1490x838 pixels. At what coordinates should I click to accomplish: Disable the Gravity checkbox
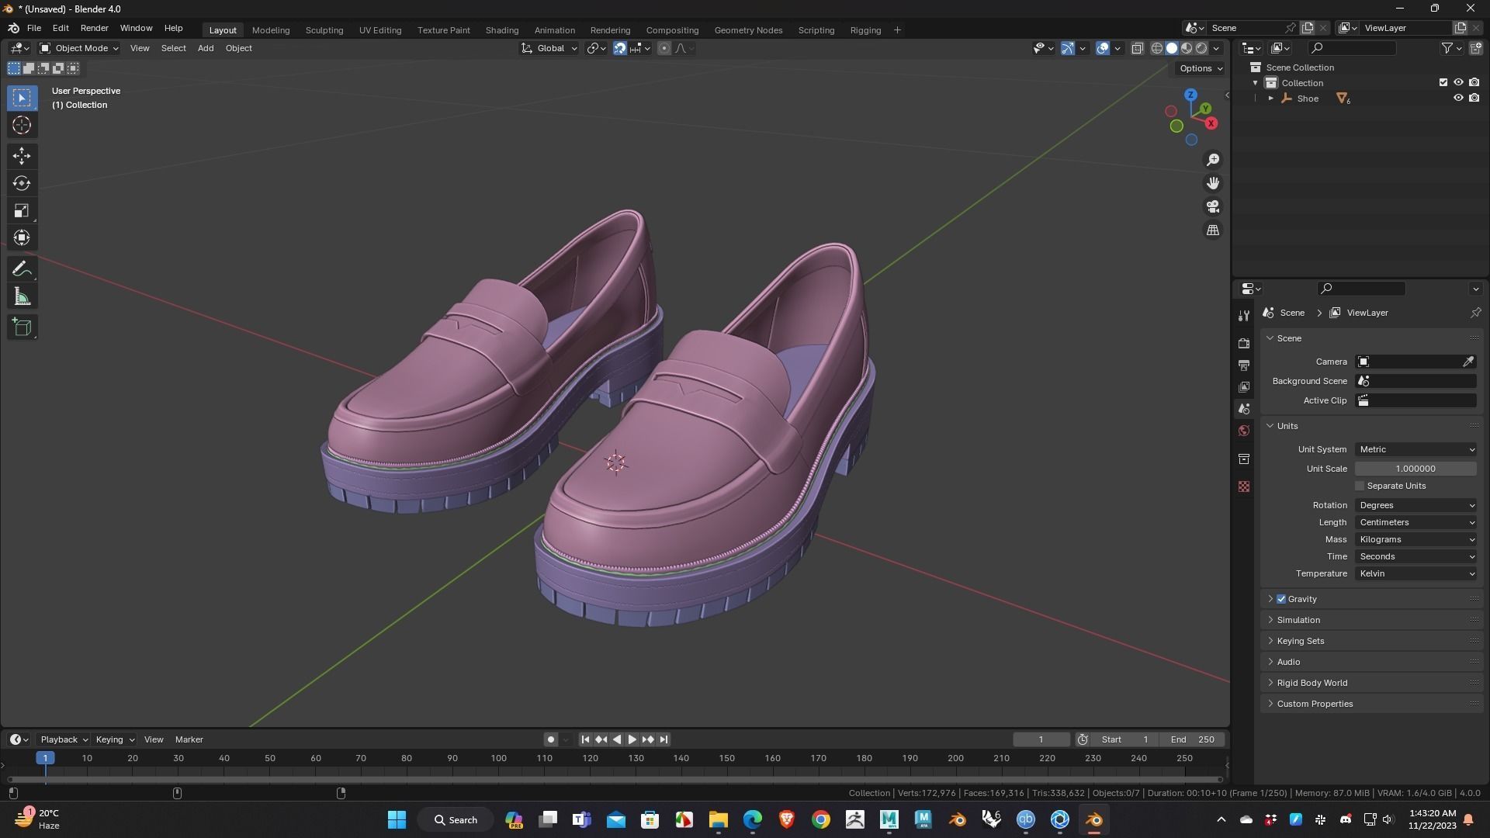pos(1281,599)
